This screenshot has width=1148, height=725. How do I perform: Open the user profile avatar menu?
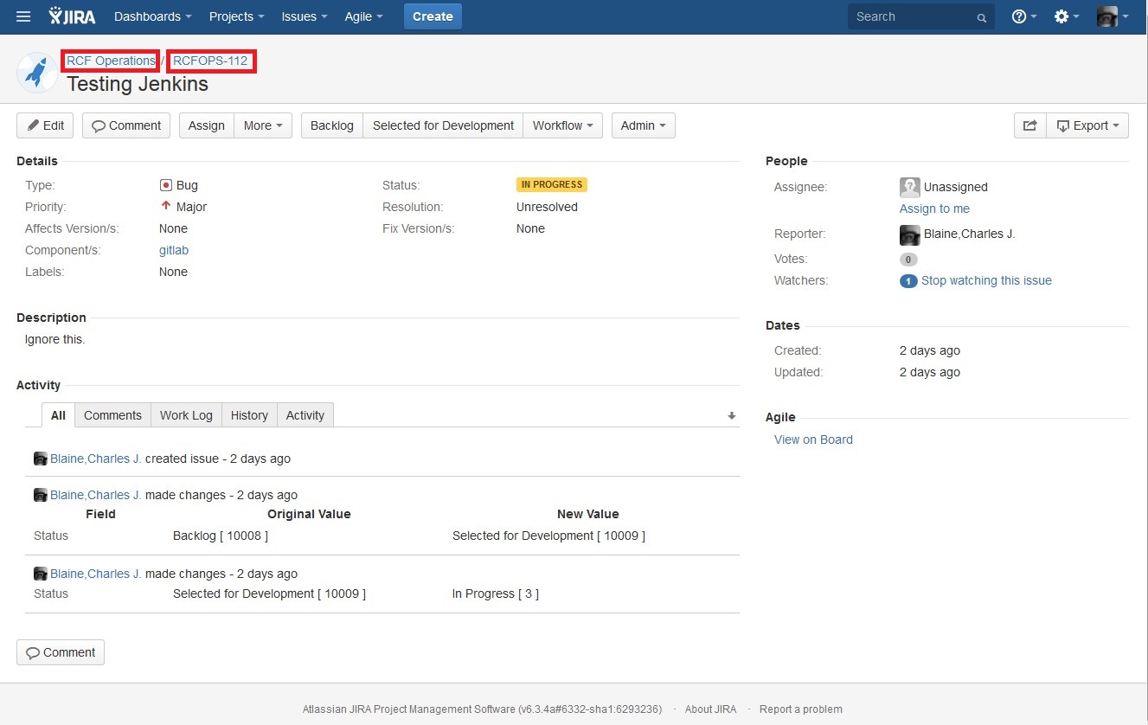click(x=1112, y=16)
